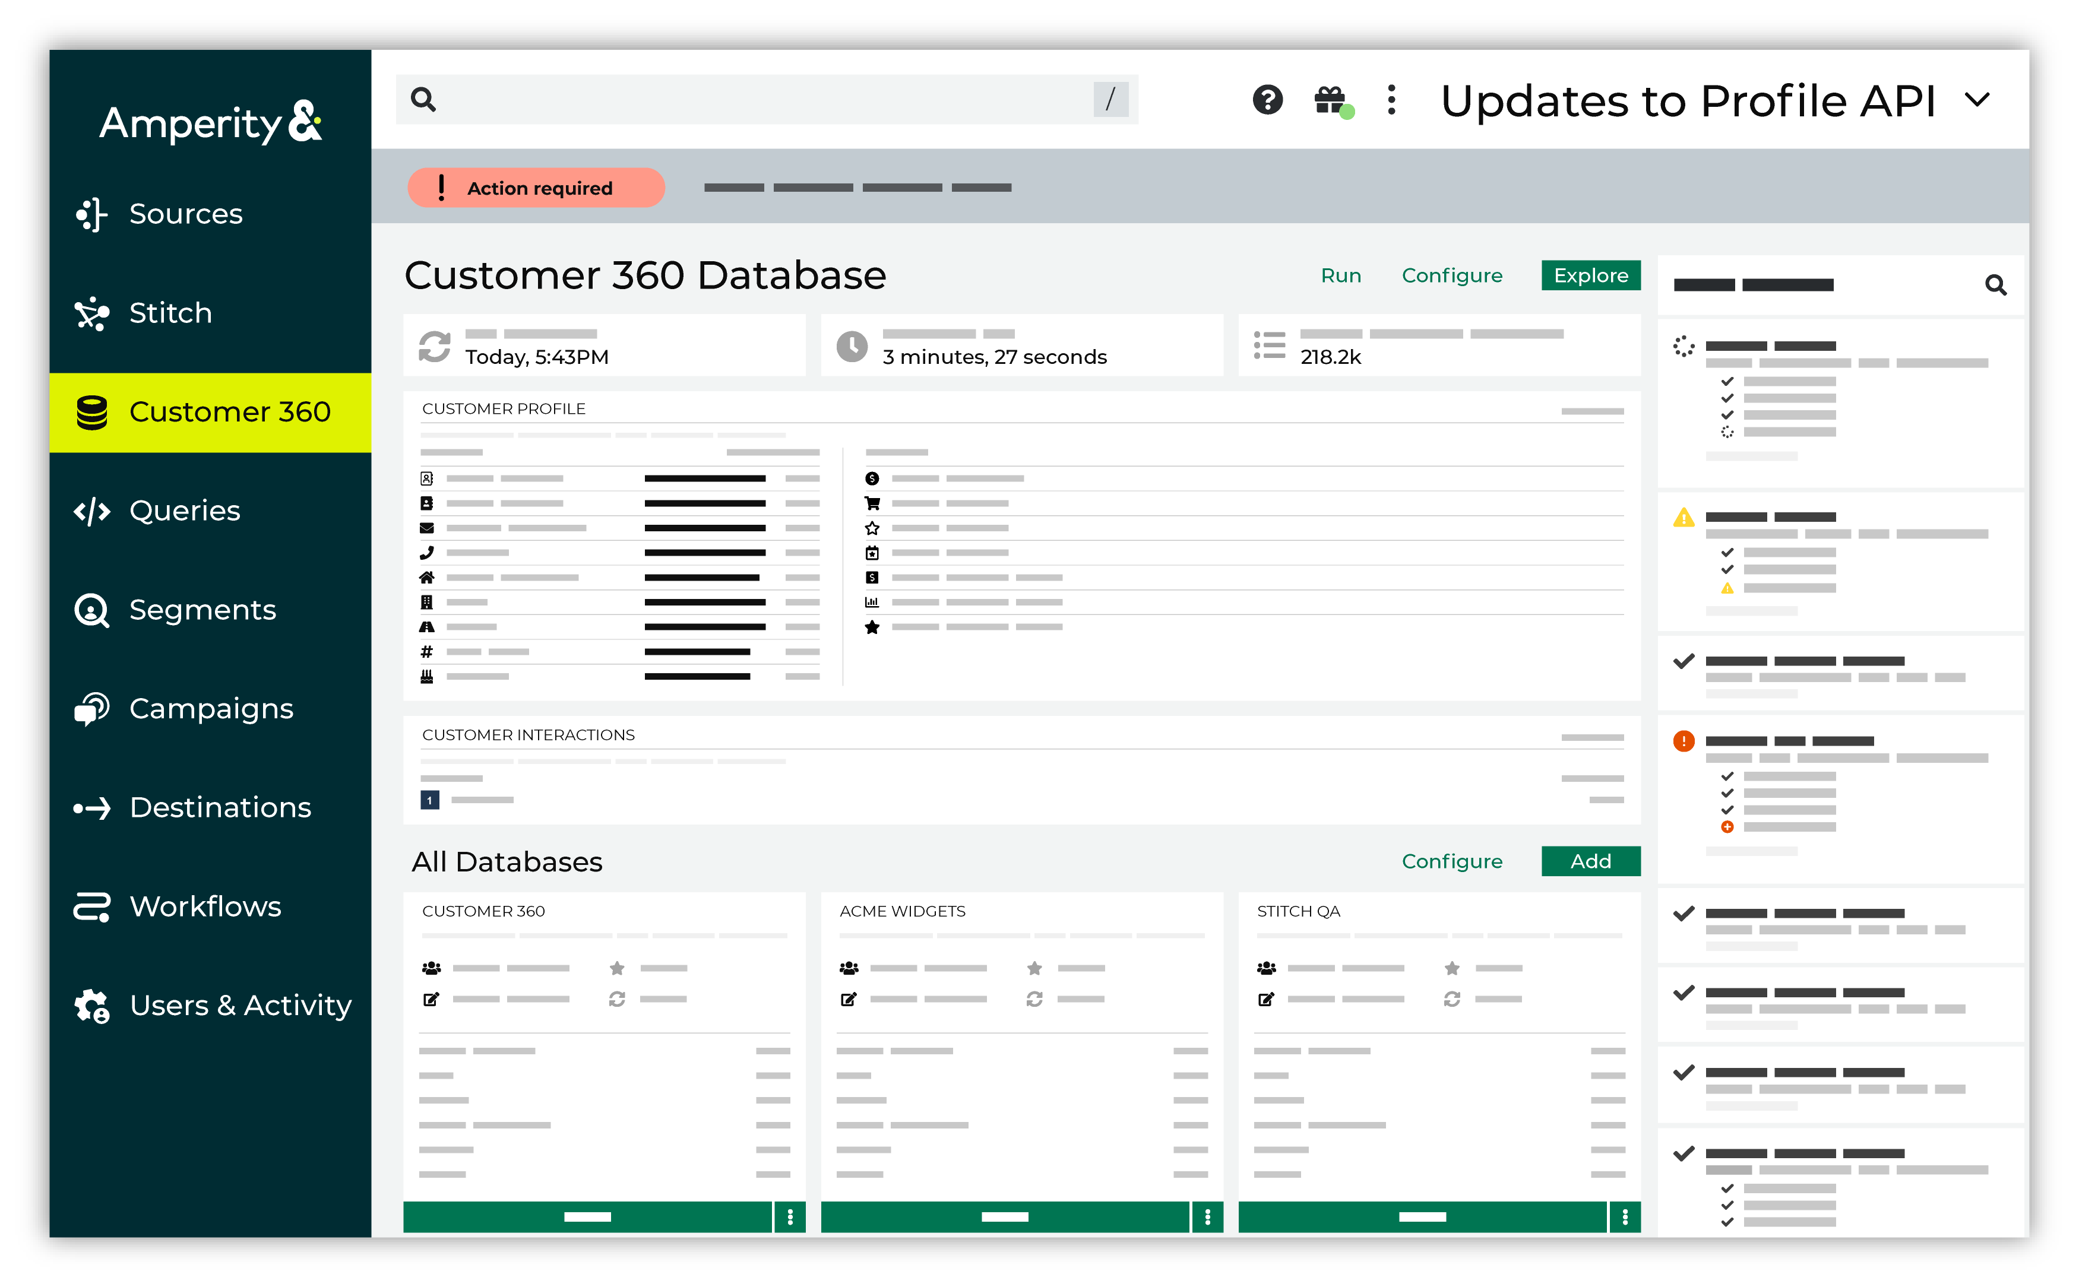Click the loading spinner status icon in right panel
2079x1287 pixels.
point(1683,347)
